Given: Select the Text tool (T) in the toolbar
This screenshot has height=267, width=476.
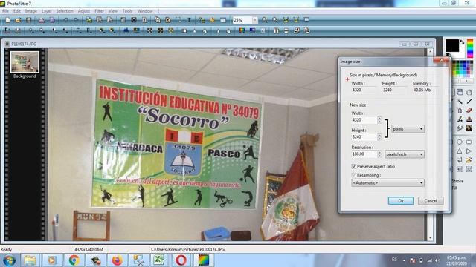Looking at the screenshot, I should (x=189, y=20).
